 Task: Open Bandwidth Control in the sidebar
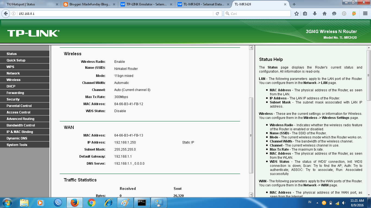point(25,125)
